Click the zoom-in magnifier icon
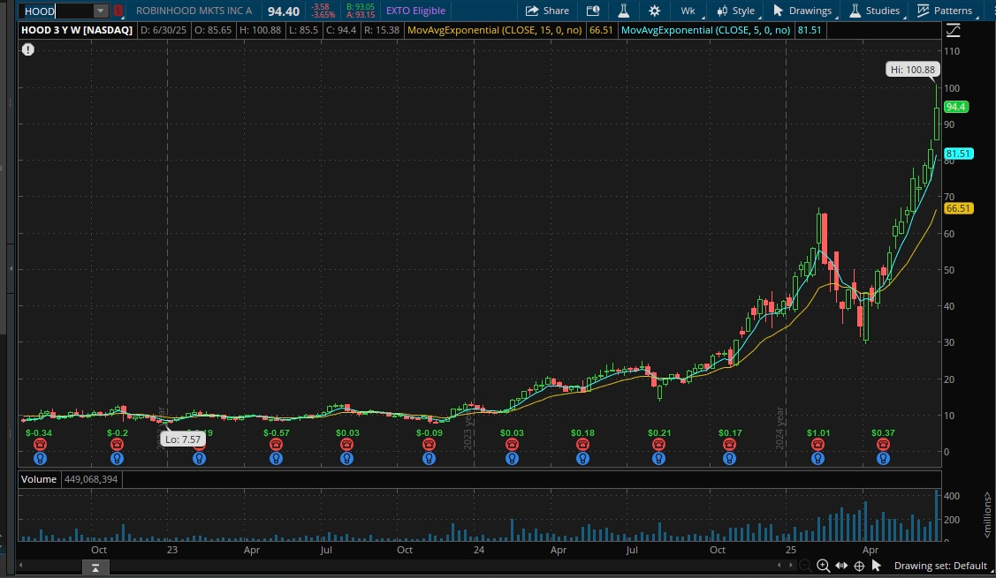The width and height of the screenshot is (996, 578). coord(824,566)
